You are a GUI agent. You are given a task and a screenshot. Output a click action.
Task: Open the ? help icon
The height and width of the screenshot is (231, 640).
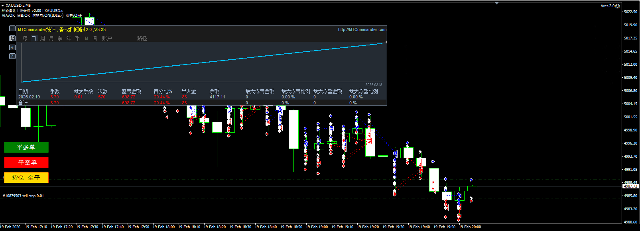point(12,56)
